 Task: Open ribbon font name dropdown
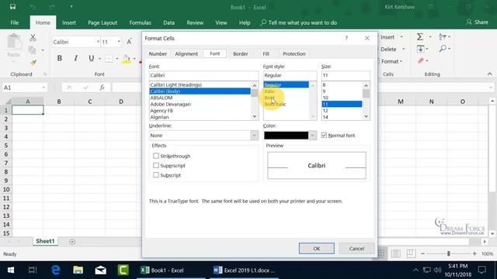[98, 42]
